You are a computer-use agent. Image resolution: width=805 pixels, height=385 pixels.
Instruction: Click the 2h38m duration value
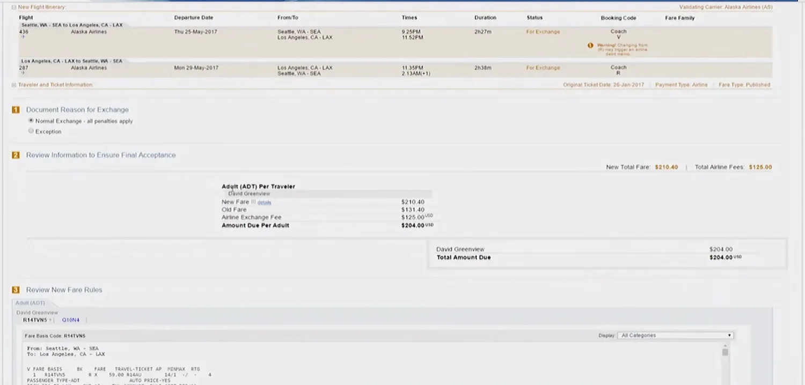(x=482, y=68)
